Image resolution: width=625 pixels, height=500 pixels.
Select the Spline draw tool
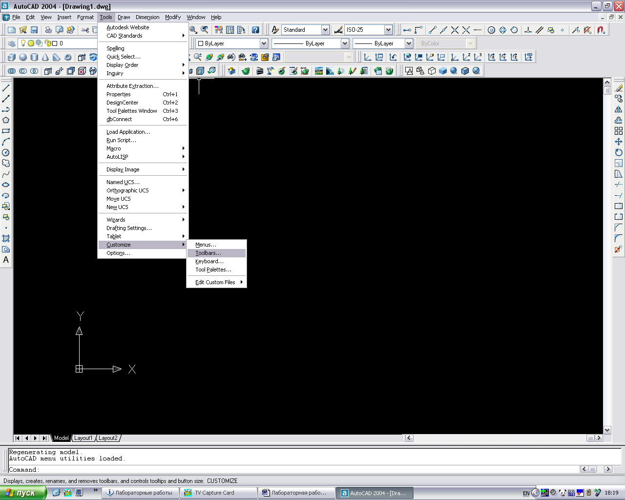point(6,174)
